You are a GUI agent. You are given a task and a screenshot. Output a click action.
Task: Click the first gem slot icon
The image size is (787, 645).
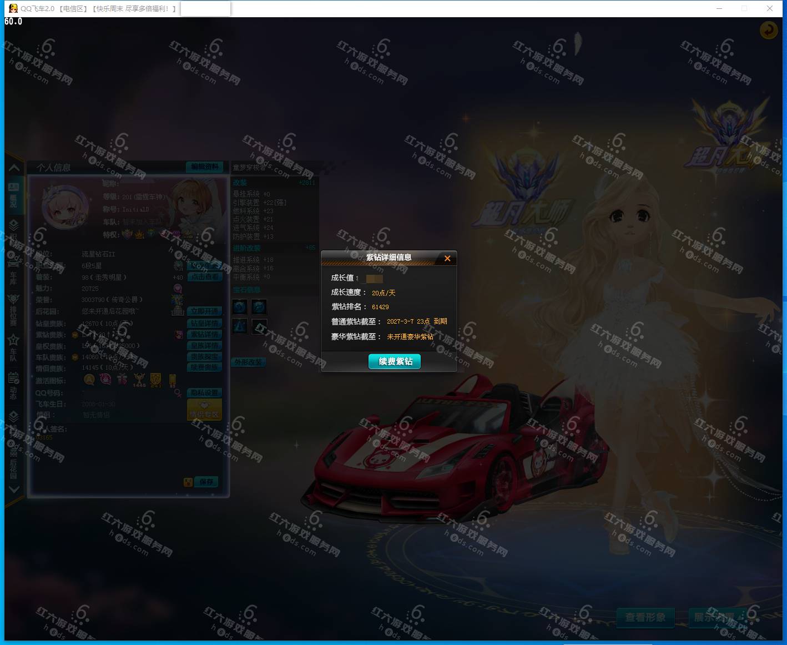240,306
